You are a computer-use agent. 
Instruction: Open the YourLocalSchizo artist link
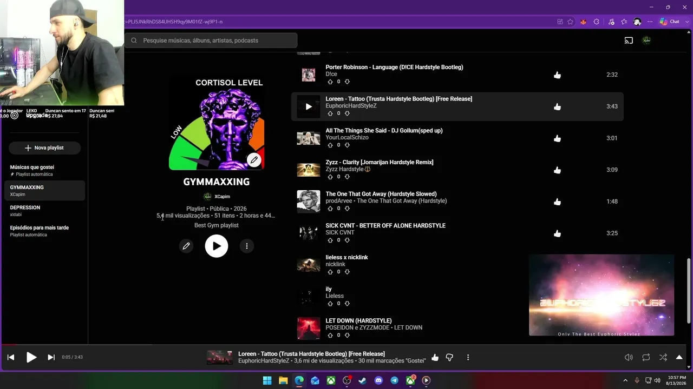tap(347, 137)
